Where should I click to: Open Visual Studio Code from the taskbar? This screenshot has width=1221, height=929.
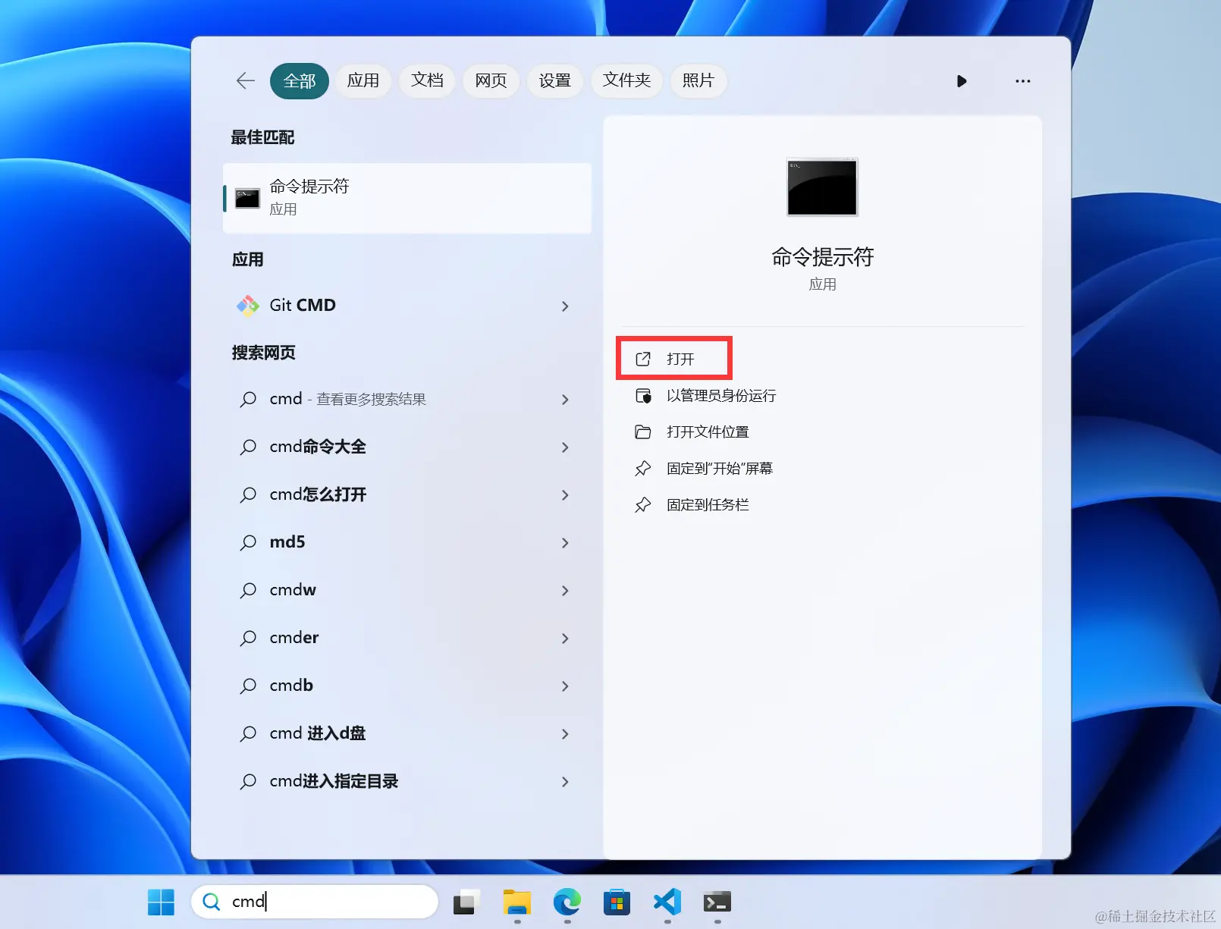[x=667, y=902]
